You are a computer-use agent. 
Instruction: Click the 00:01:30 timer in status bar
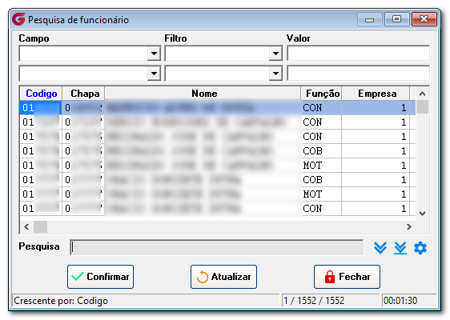pos(400,301)
